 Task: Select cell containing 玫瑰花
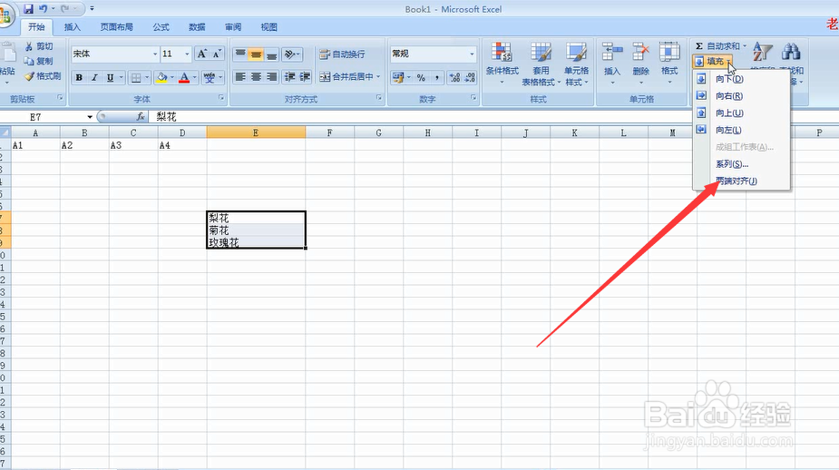point(257,242)
